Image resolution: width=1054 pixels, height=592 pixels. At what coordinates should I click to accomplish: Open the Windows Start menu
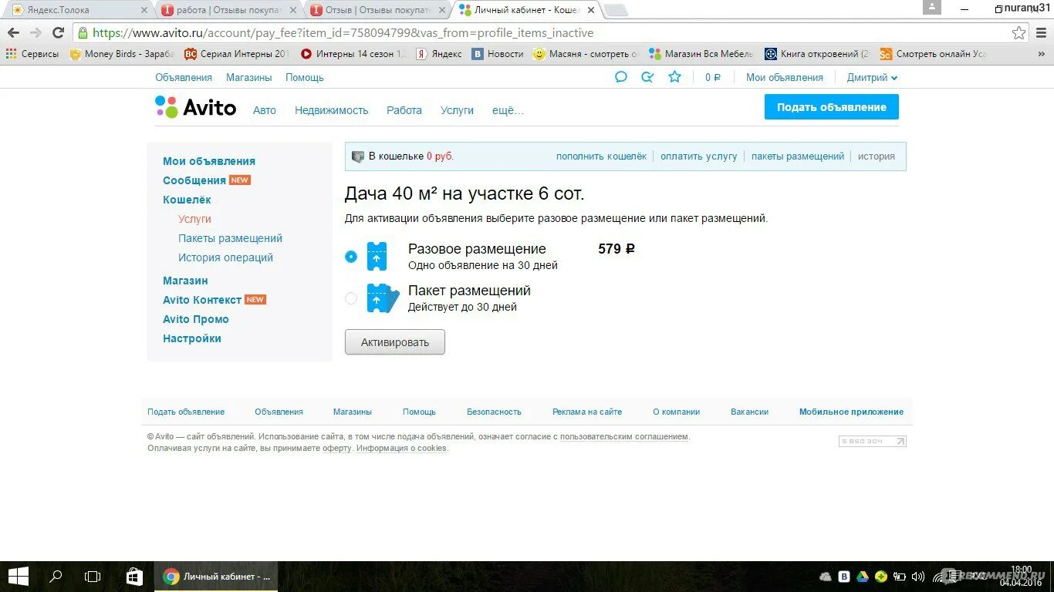click(x=18, y=576)
